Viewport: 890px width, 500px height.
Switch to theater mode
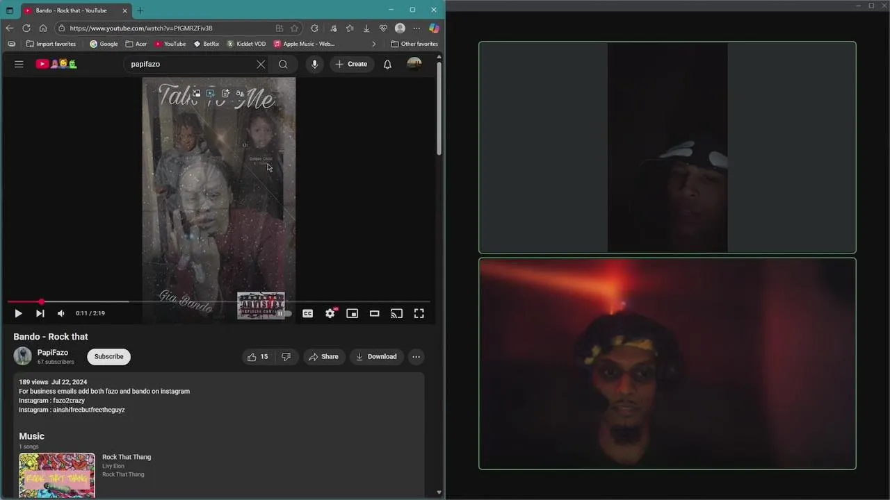[375, 314]
